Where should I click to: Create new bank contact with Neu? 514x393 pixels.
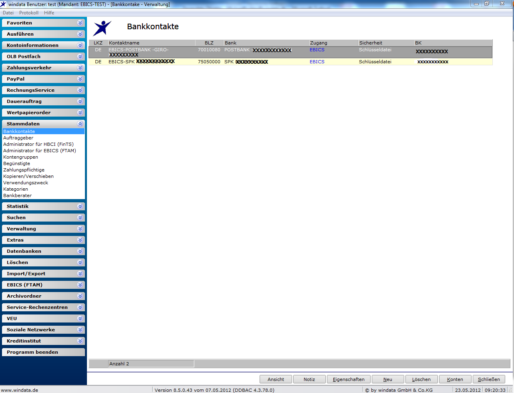388,379
